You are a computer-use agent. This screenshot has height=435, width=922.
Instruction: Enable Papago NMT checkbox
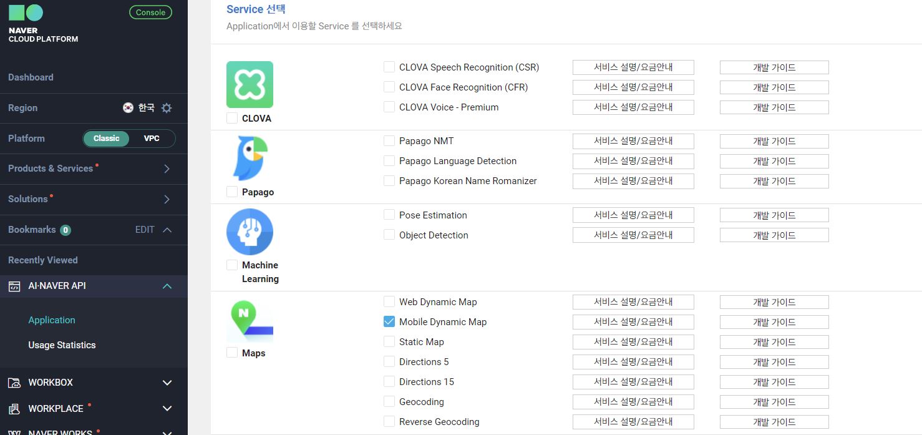[389, 140]
